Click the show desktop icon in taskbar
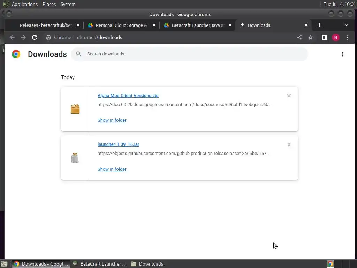This screenshot has height=268, width=357. pyautogui.click(x=4, y=264)
